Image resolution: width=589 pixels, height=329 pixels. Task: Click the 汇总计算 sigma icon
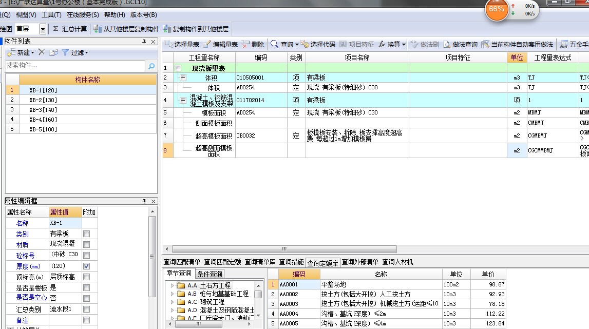point(55,29)
